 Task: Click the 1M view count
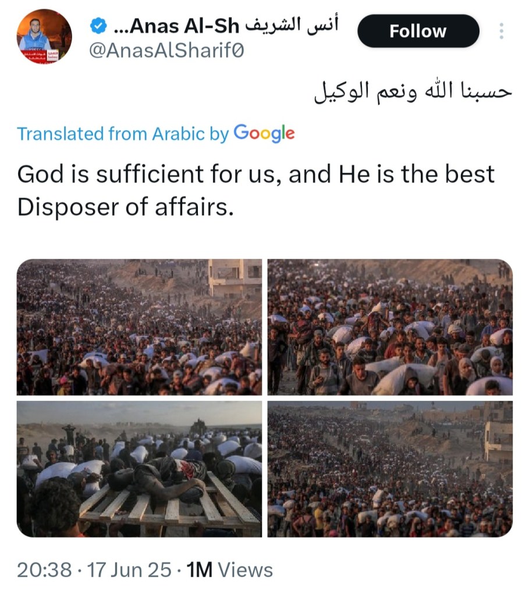click(x=199, y=570)
